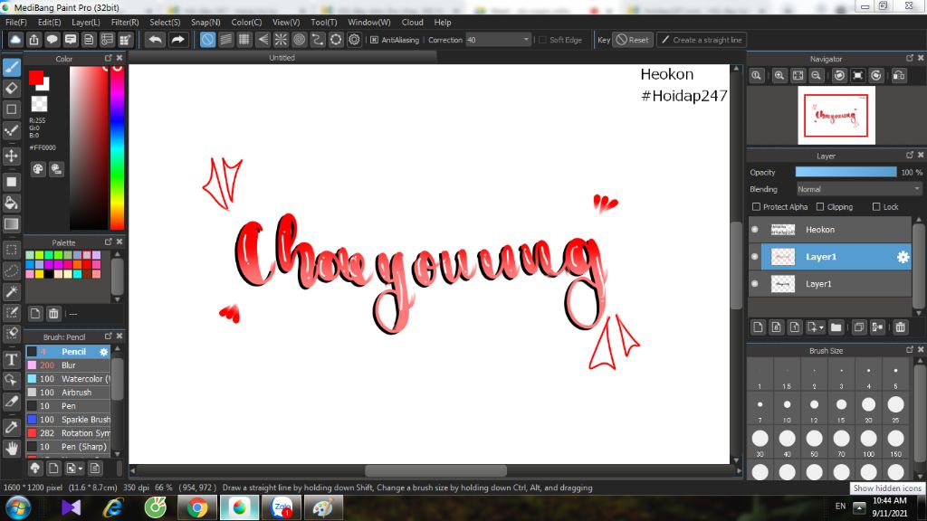Open the Windows Start menu
Viewport: 927px width, 521px height.
coord(18,507)
